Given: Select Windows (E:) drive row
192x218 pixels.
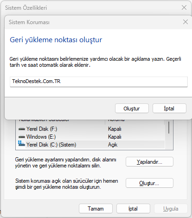Looking at the screenshot, I should pyautogui.click(x=91, y=137).
